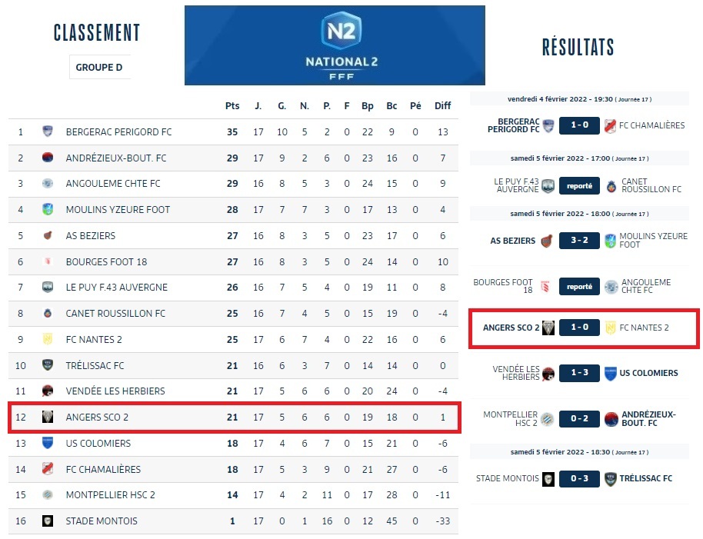Click the Montpellier HSC 2 logo in results
Screen dimensions: 703x539
pos(548,419)
